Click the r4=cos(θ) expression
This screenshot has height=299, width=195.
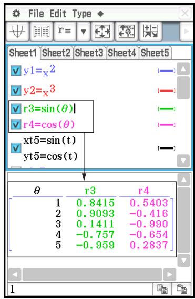[x=49, y=125]
